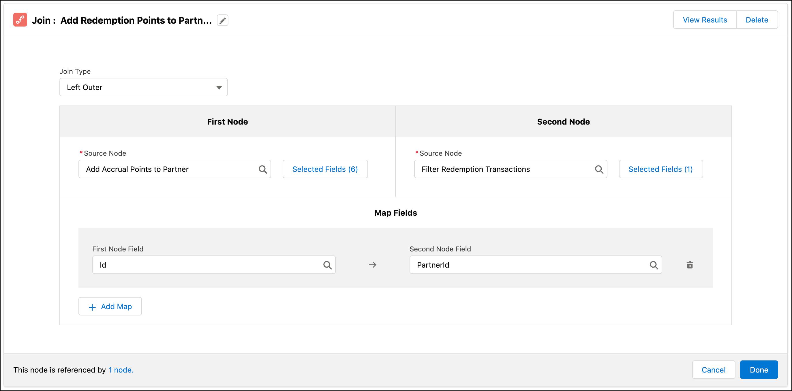Click the Delete button top right
The image size is (792, 391).
(757, 20)
